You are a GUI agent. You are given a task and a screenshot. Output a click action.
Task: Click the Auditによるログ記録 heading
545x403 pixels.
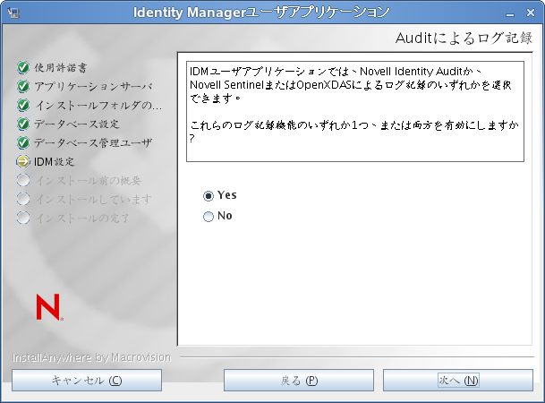coord(464,38)
